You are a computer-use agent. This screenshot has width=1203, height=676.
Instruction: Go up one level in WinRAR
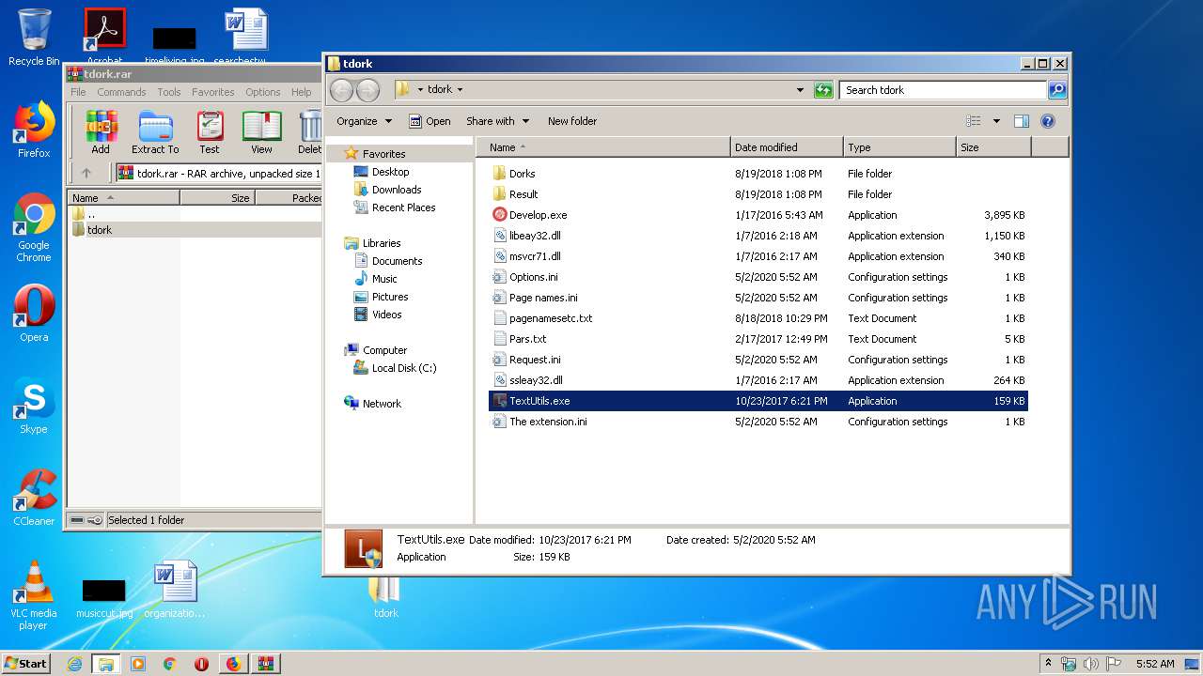click(86, 173)
